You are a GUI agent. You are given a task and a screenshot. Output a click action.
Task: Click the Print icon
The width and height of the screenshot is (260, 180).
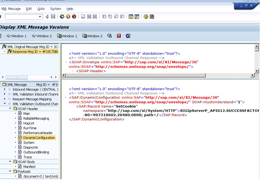(83, 17)
